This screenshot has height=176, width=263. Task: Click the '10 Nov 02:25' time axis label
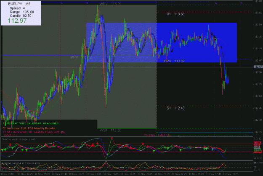(25, 174)
